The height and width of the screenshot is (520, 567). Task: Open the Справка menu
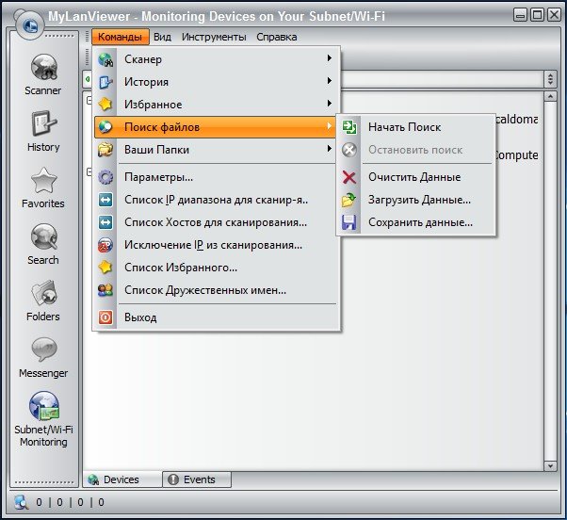tap(277, 37)
